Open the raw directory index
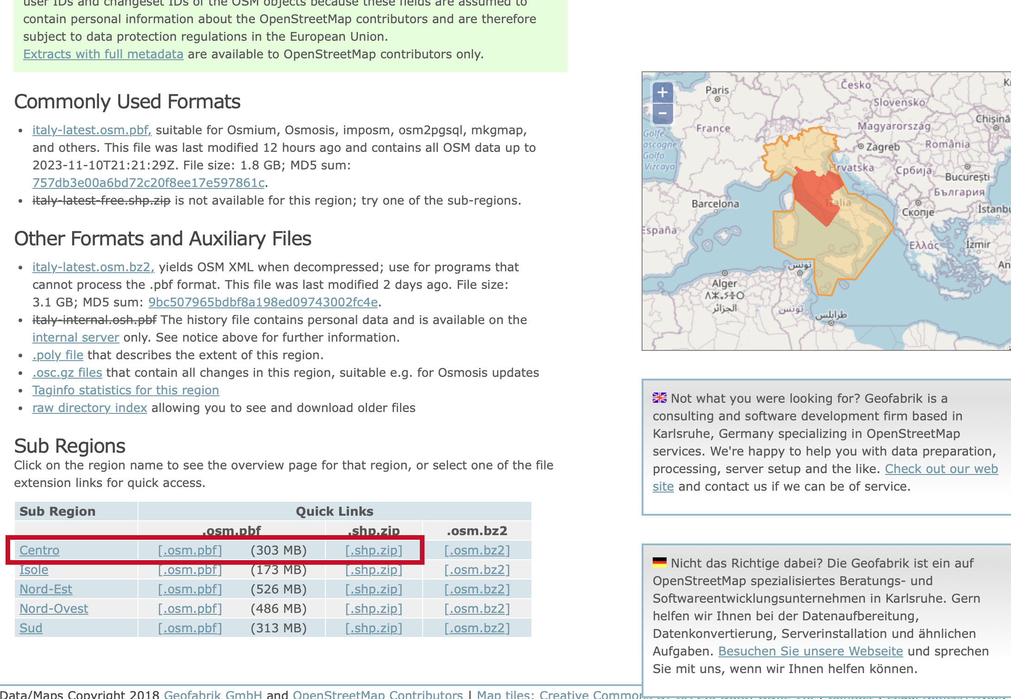This screenshot has height=699, width=1011. [89, 408]
